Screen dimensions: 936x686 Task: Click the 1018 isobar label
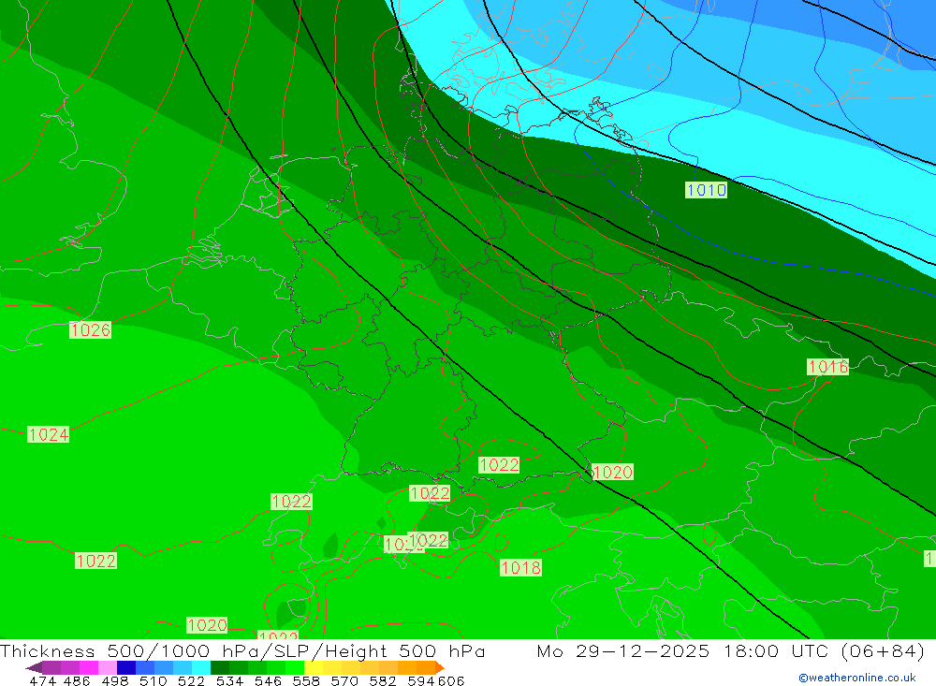pos(521,568)
